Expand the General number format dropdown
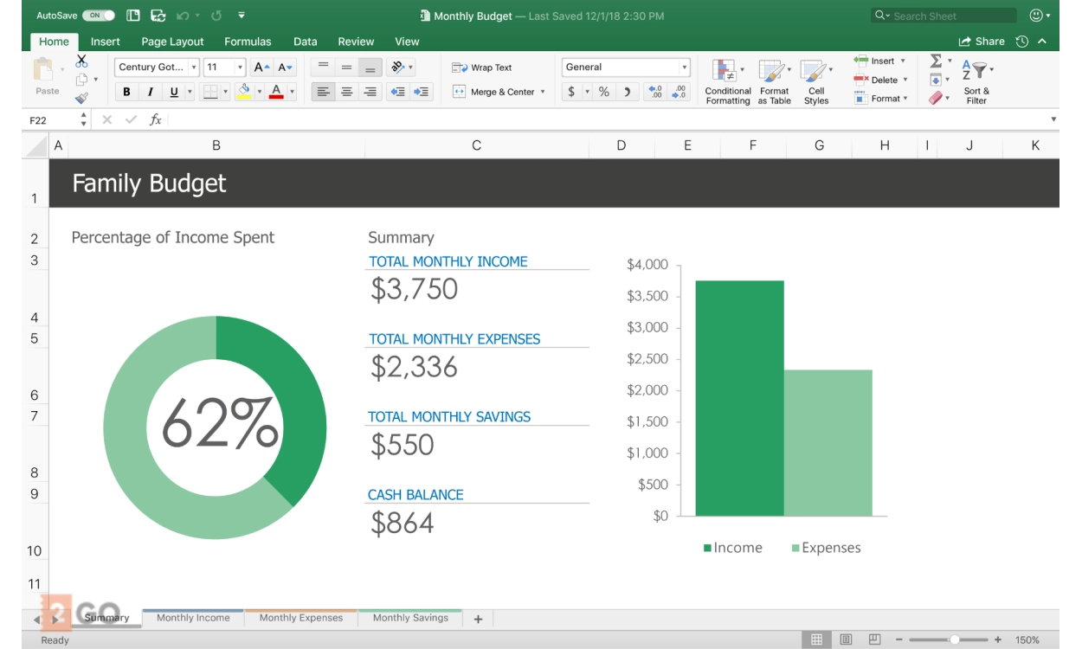 [x=684, y=67]
